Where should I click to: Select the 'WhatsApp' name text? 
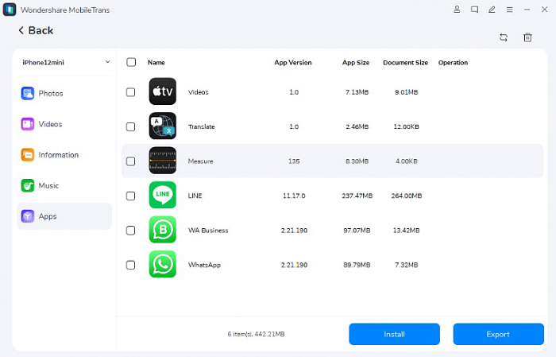204,265
